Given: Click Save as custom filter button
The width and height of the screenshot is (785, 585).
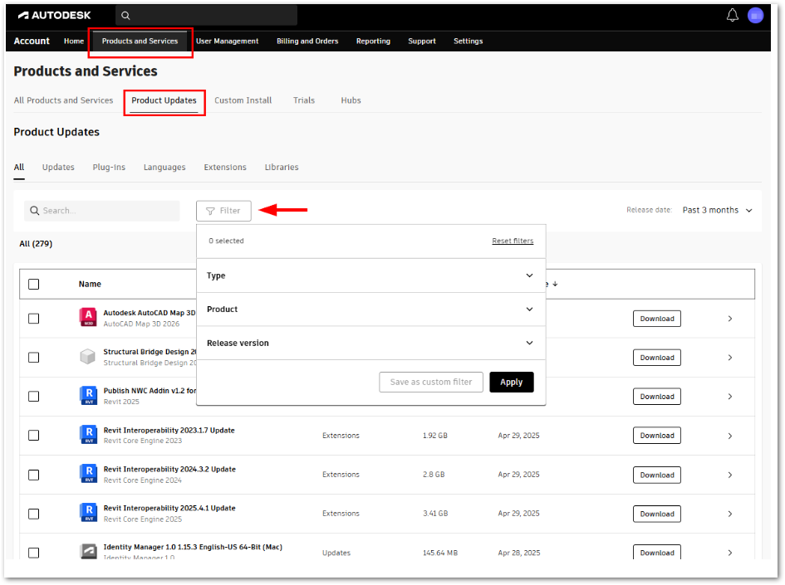Looking at the screenshot, I should pyautogui.click(x=430, y=382).
